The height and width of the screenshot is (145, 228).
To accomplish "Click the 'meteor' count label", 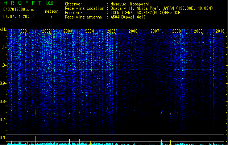I will pos(51,11).
